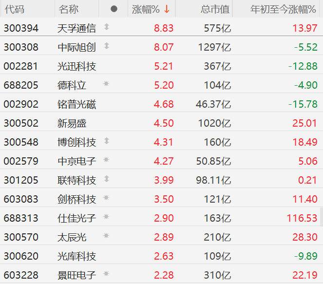Select 剑桥科技 stock name
This screenshot has height=284, width=323.
[76, 199]
